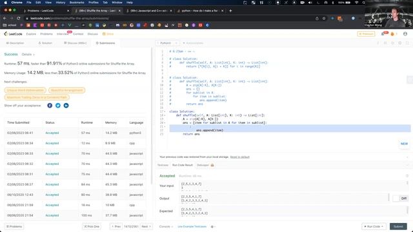This screenshot has width=413, height=232.
Task: Open the Python3 language dropdown
Action: [168, 43]
